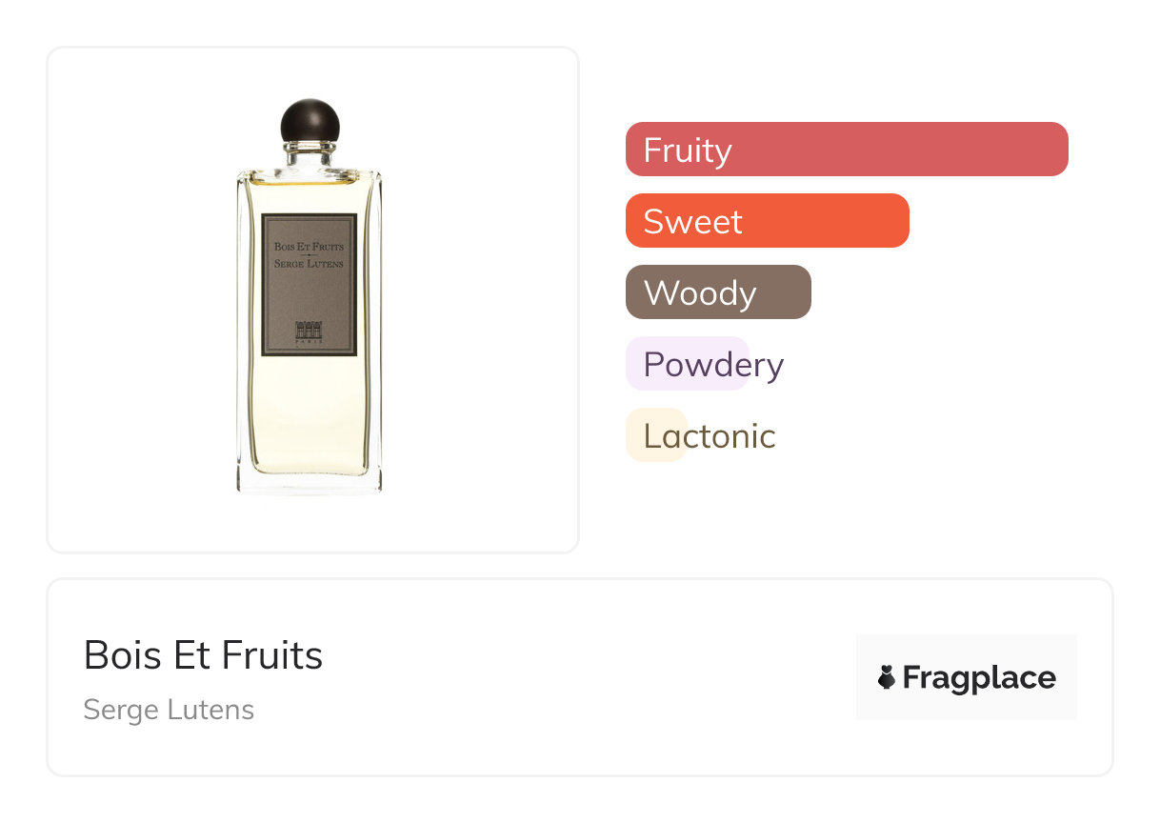Click the bottle's liquid area below the label
Screen dimensions: 1160x823
[310, 410]
